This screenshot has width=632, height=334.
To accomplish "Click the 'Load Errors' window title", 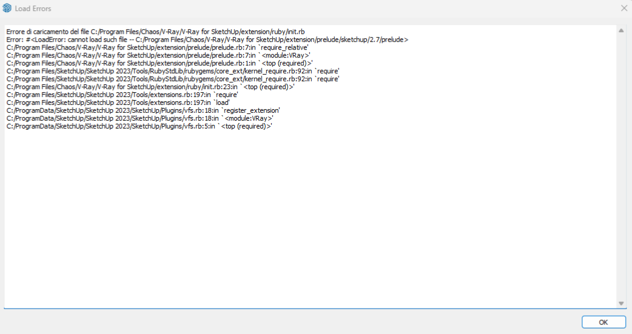I will pos(33,8).
